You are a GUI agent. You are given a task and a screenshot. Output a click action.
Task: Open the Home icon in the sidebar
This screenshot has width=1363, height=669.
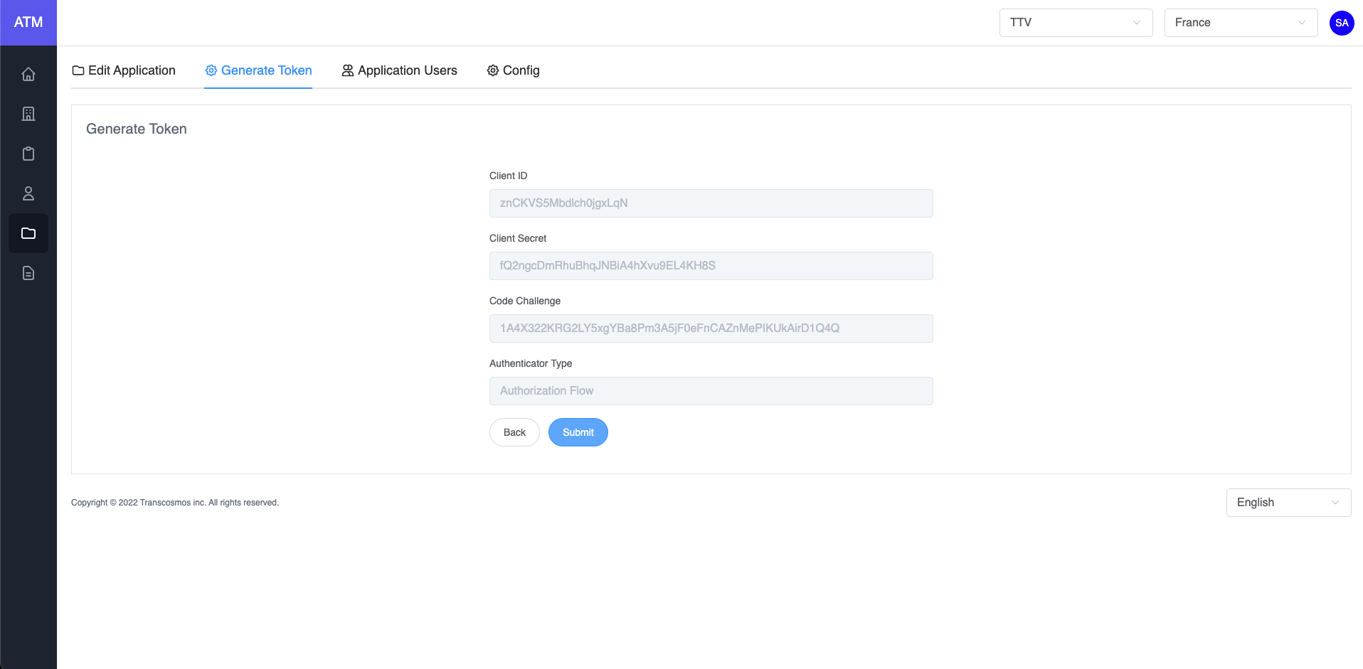(x=28, y=74)
